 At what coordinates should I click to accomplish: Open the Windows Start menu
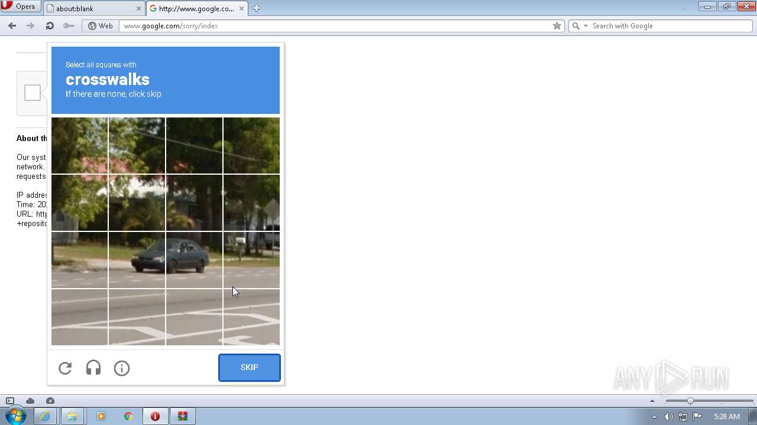[x=15, y=416]
